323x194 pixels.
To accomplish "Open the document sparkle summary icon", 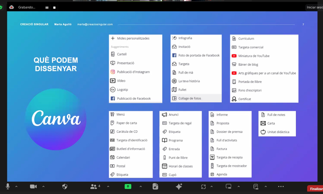I will click(155, 187).
